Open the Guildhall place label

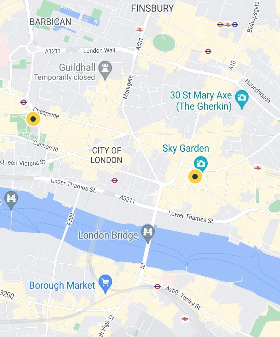coord(77,67)
